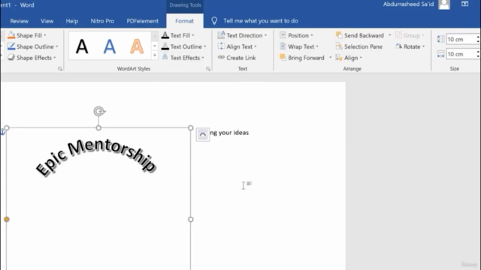This screenshot has width=481, height=270.
Task: Increase the shape height with the spinner
Action: (x=478, y=37)
